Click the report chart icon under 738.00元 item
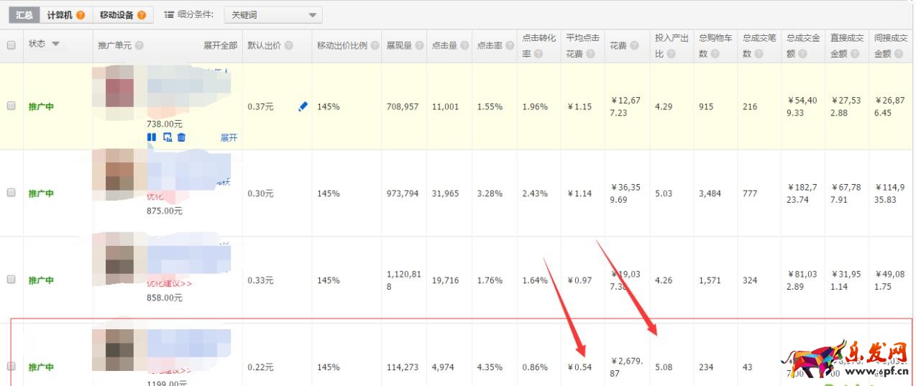916x386 pixels. tap(168, 137)
